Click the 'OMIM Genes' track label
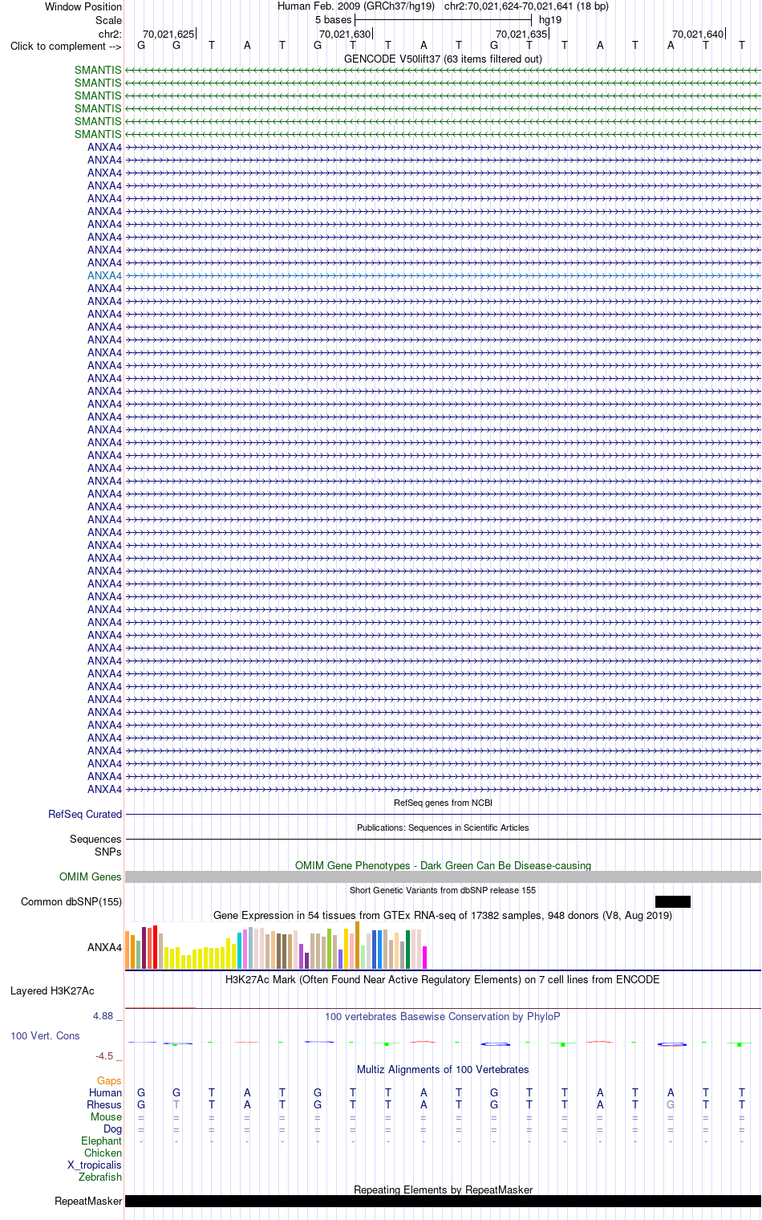 click(91, 876)
